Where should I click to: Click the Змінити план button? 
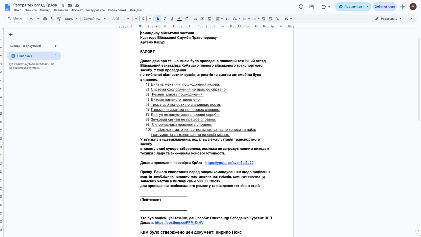click(384, 7)
